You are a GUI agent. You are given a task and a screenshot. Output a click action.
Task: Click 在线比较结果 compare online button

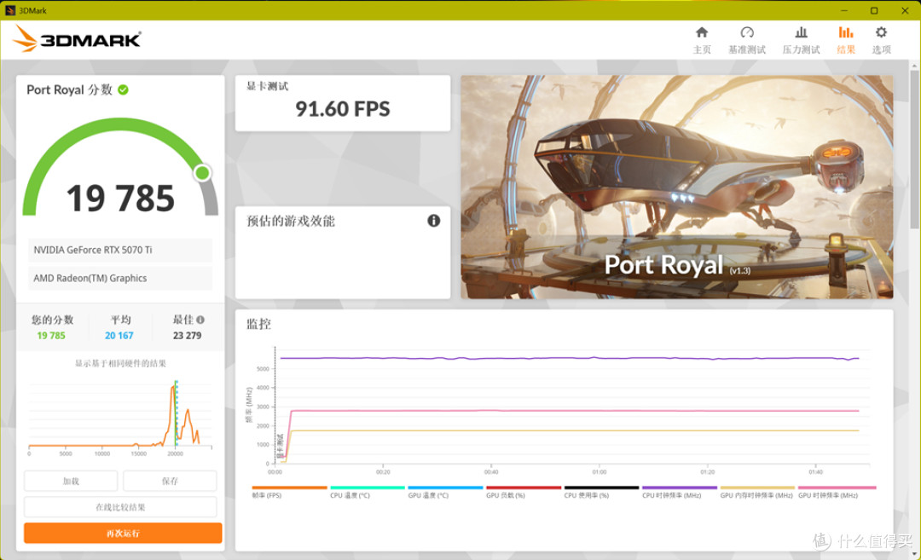(x=120, y=507)
